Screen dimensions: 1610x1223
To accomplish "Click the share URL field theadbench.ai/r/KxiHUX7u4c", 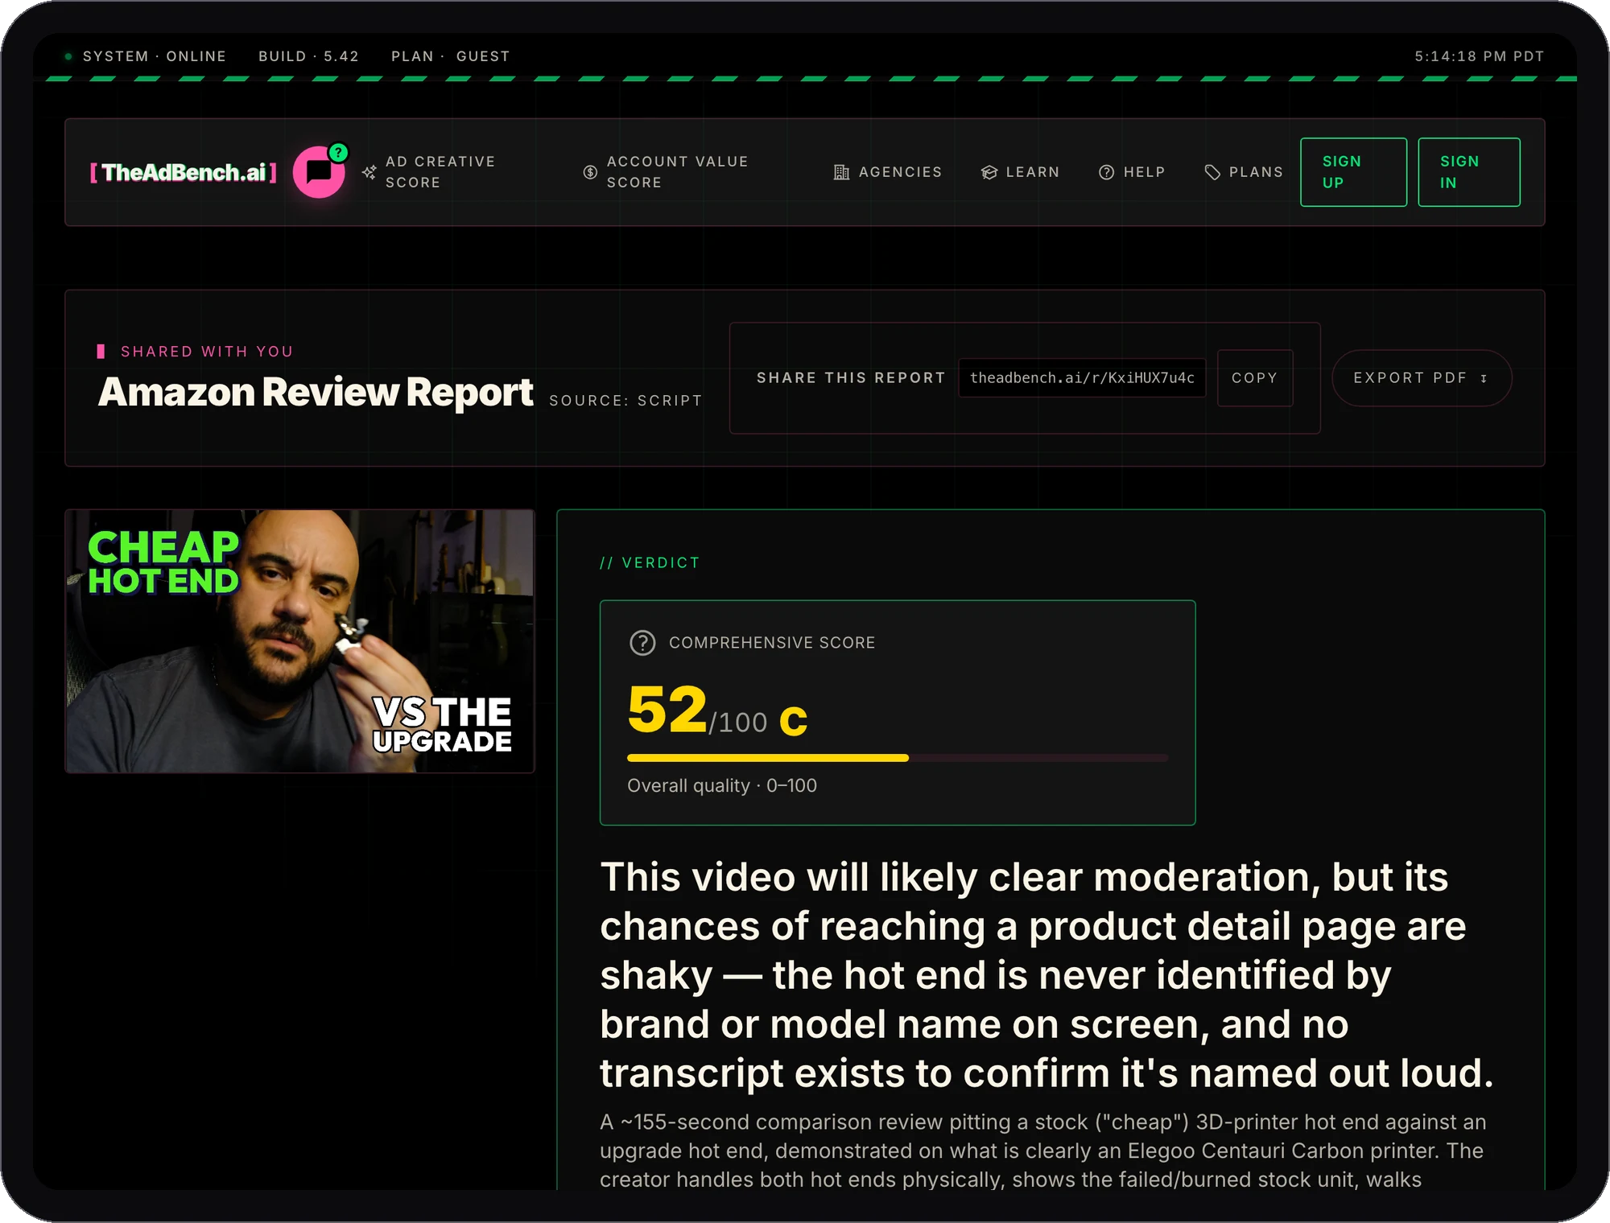I will click(1082, 378).
